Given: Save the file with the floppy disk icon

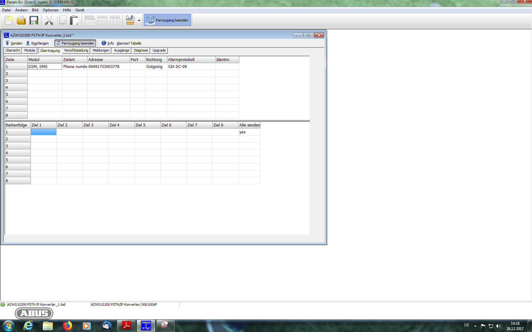Looking at the screenshot, I should (x=34, y=20).
